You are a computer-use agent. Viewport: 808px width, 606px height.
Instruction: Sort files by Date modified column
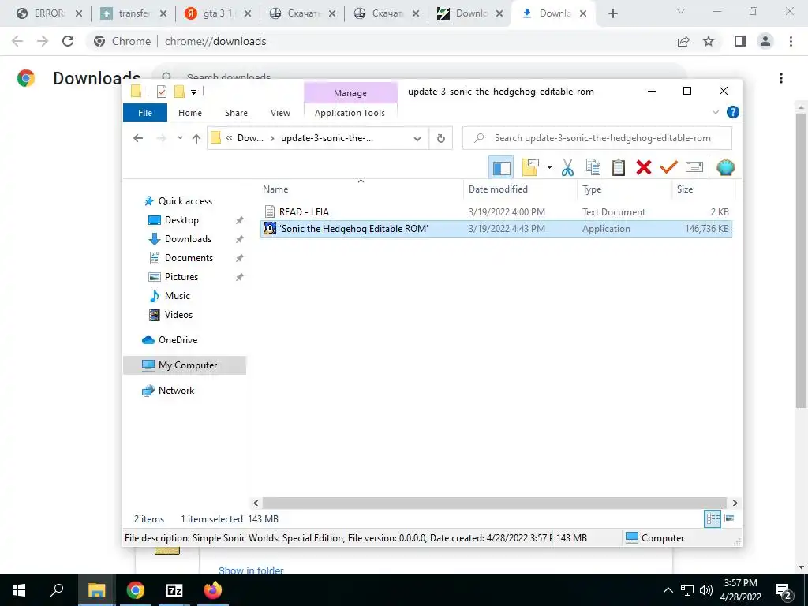[499, 189]
